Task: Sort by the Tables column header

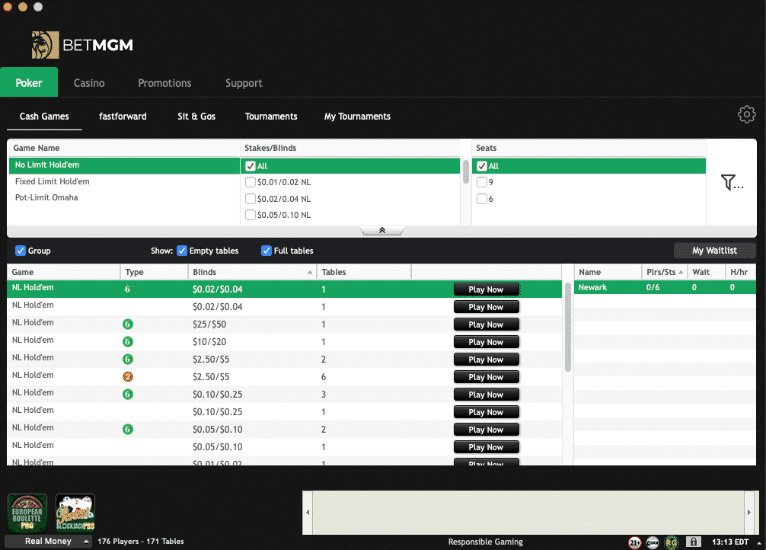Action: pyautogui.click(x=364, y=272)
